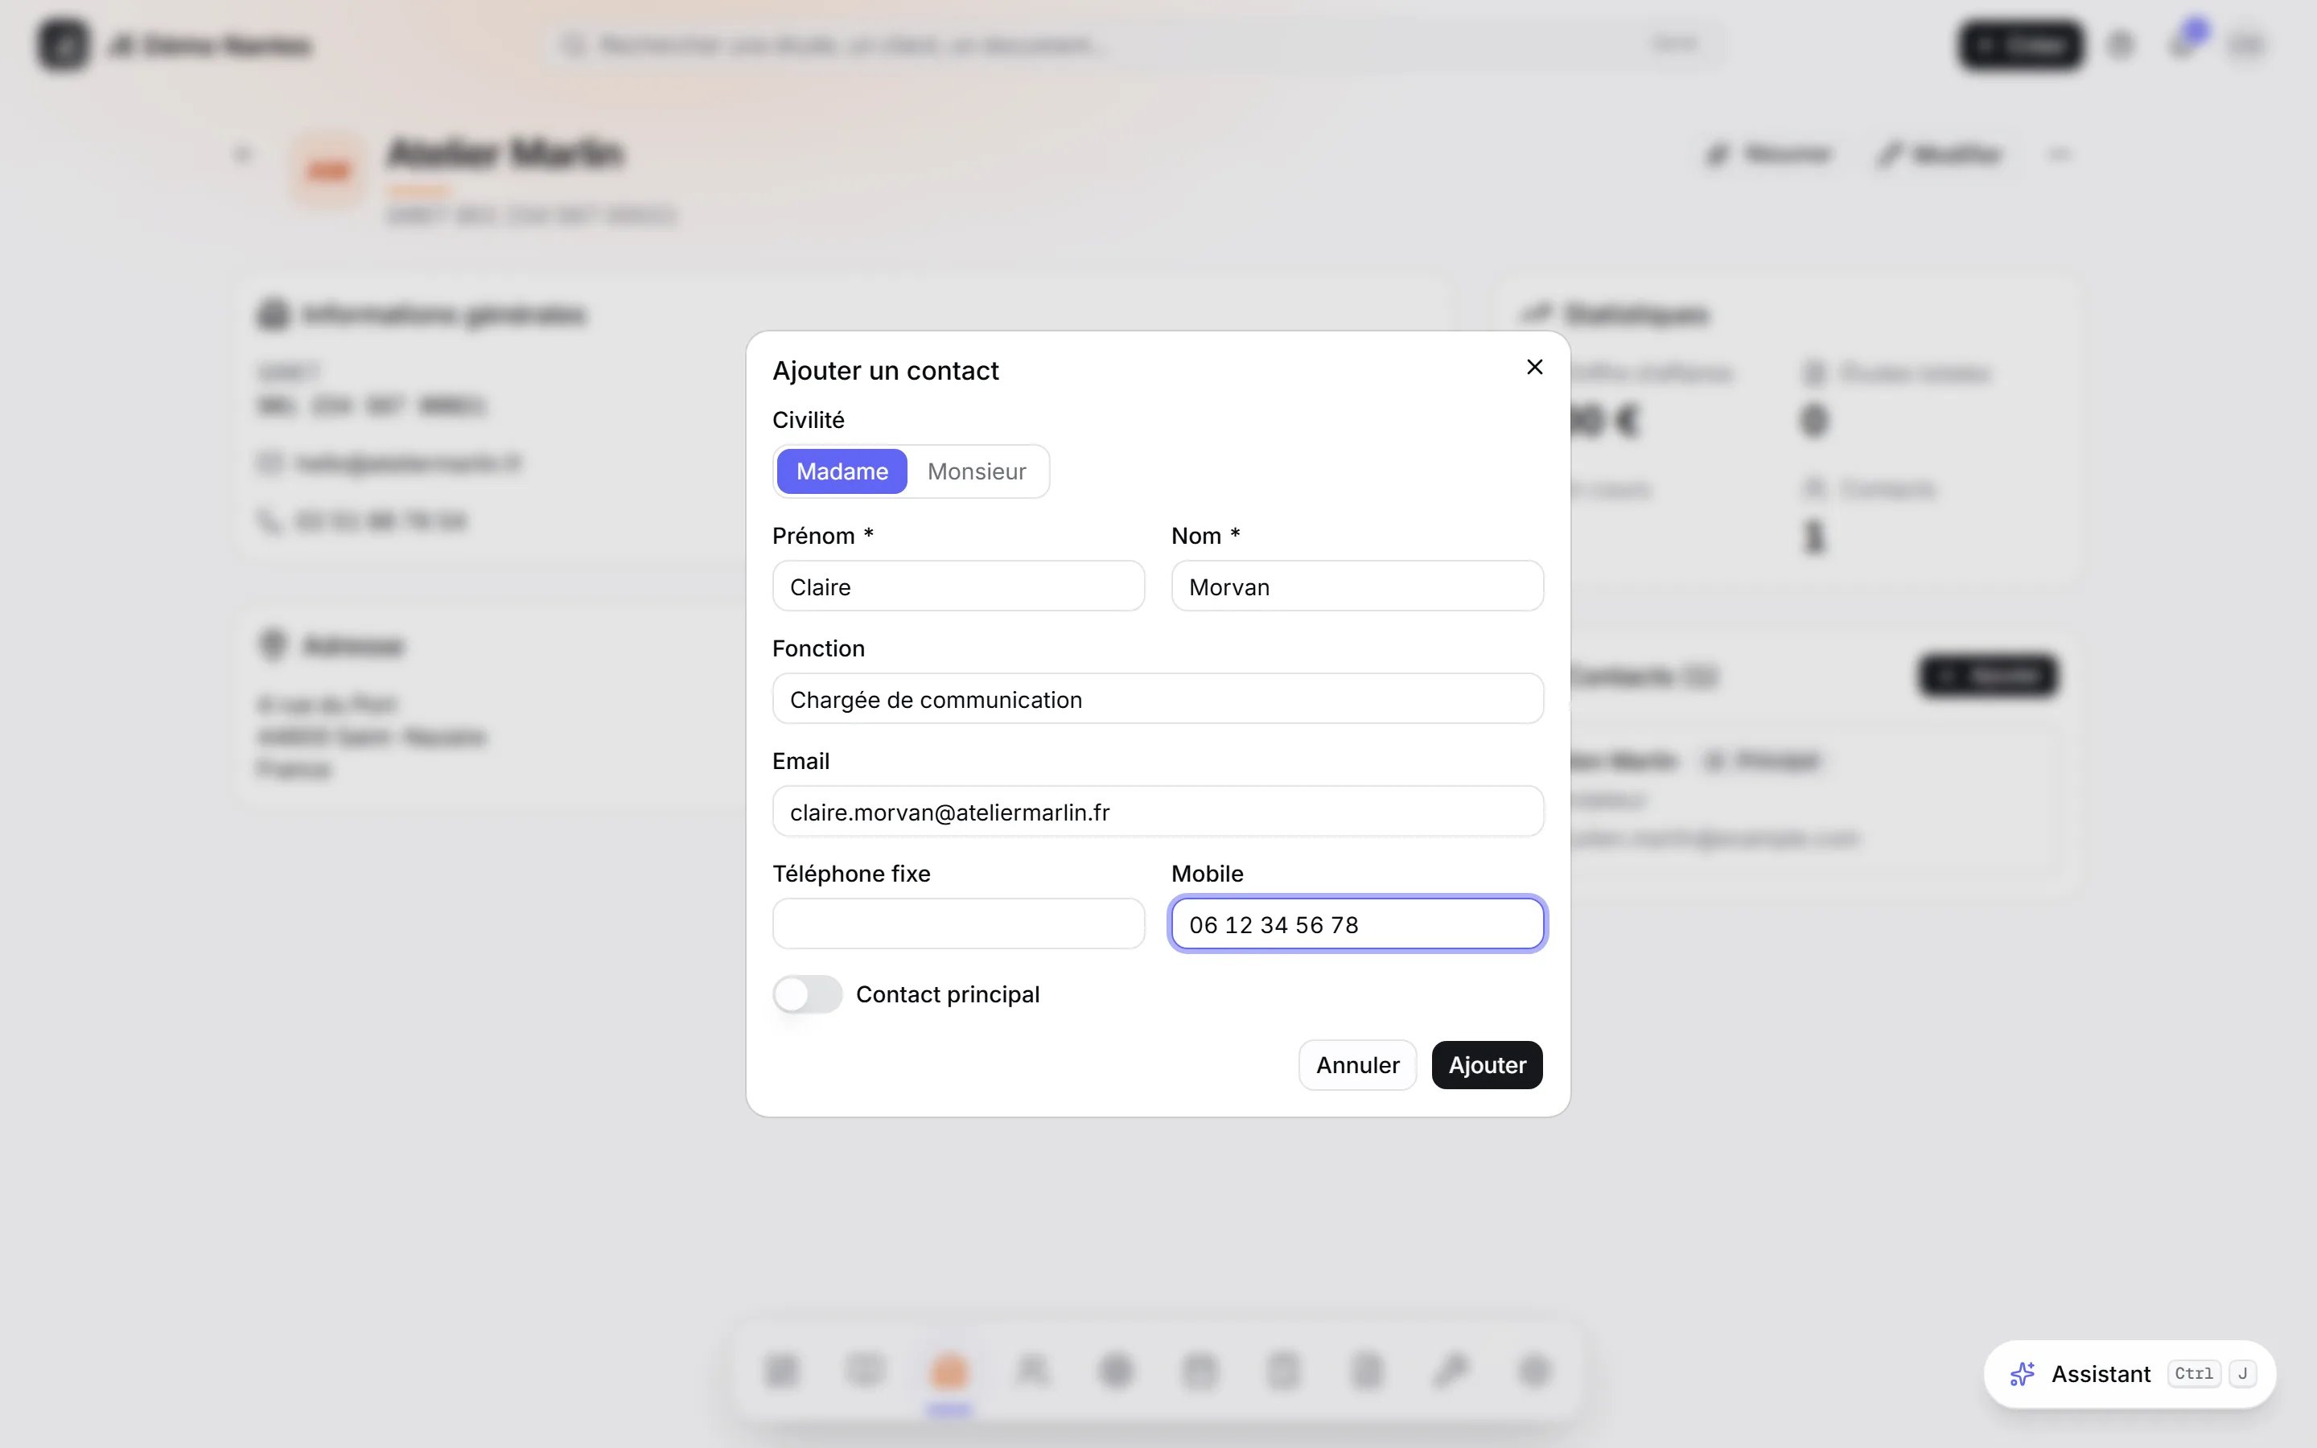Screen dimensions: 2317x1448
Task: Click the Assistant sparkle icon
Action: click(x=2021, y=1373)
